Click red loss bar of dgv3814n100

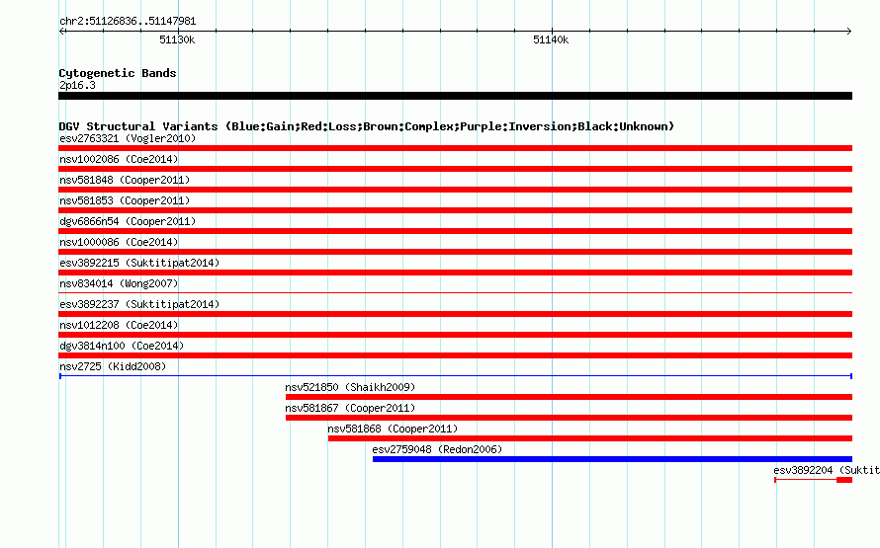(455, 355)
